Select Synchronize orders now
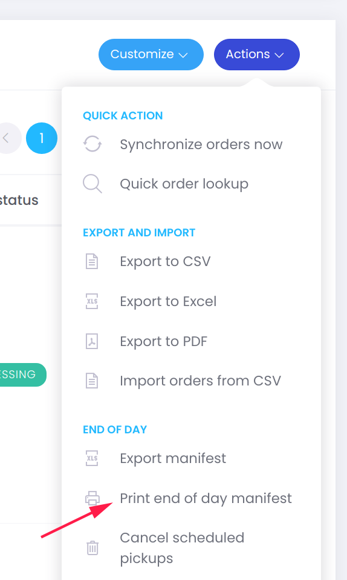Viewport: 347px width, 580px height. point(201,144)
